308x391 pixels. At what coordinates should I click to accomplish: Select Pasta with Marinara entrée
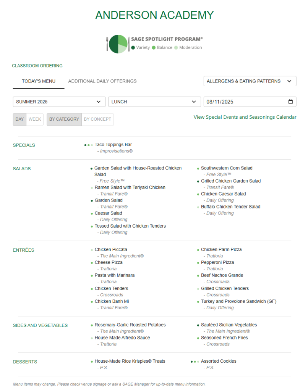(115, 275)
